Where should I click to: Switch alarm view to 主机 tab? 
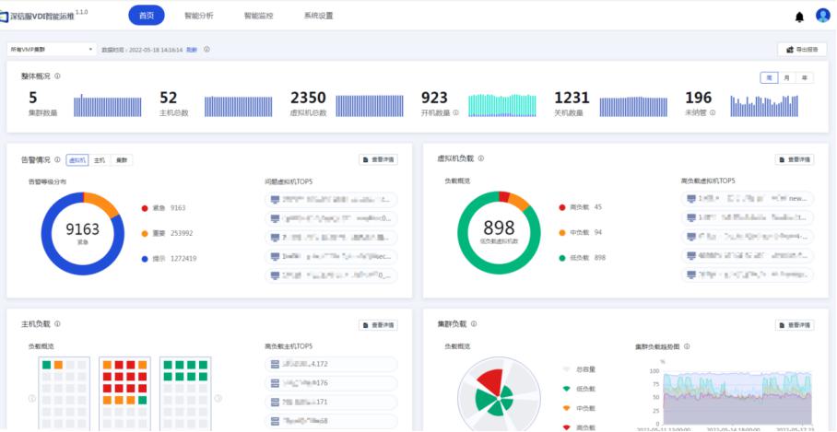[100, 160]
